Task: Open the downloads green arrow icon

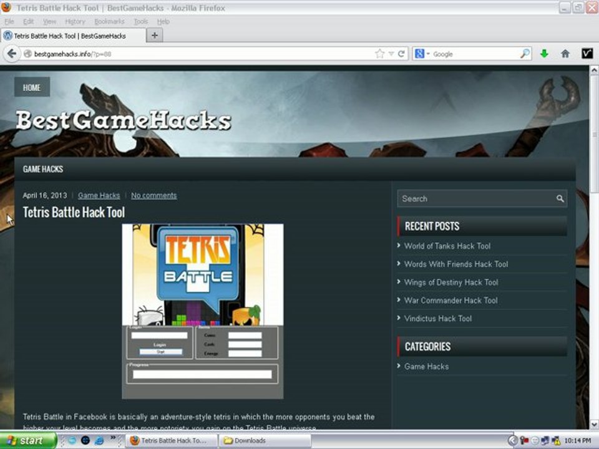Action: [544, 54]
